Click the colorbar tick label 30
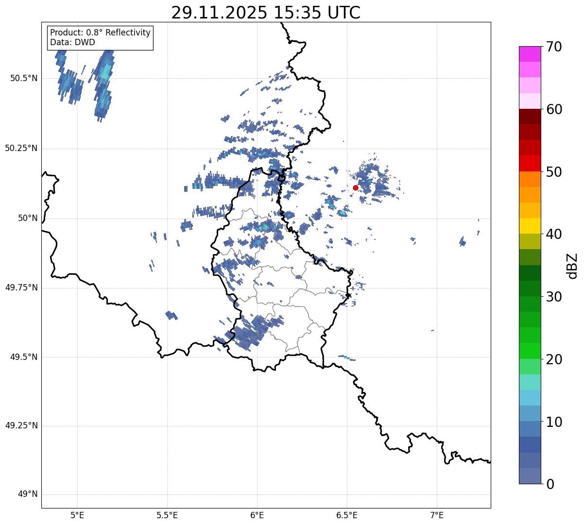Screen dimensions: 584x525 [x=553, y=297]
